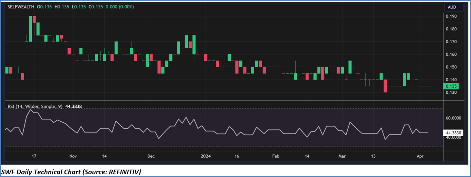Click the SELFWEALTH symbol name
The height and width of the screenshot is (177, 471).
[21, 7]
